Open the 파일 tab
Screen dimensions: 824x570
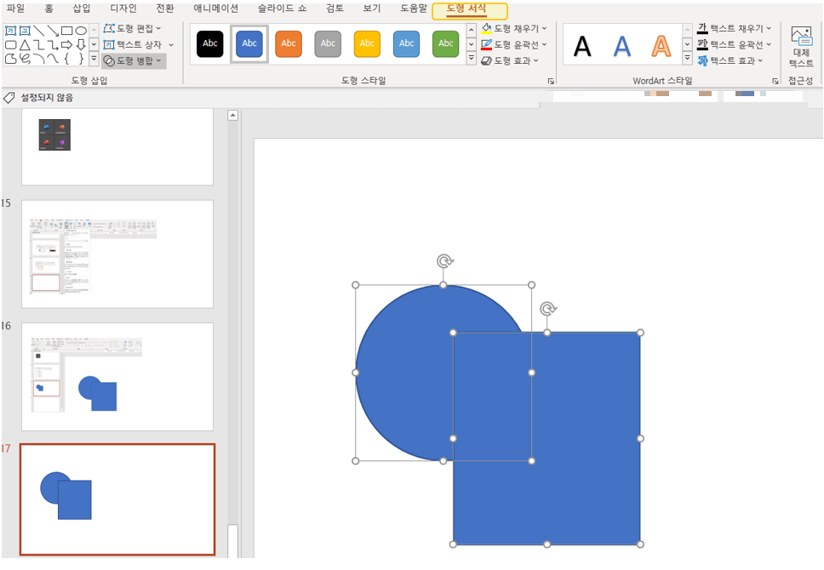click(x=15, y=9)
